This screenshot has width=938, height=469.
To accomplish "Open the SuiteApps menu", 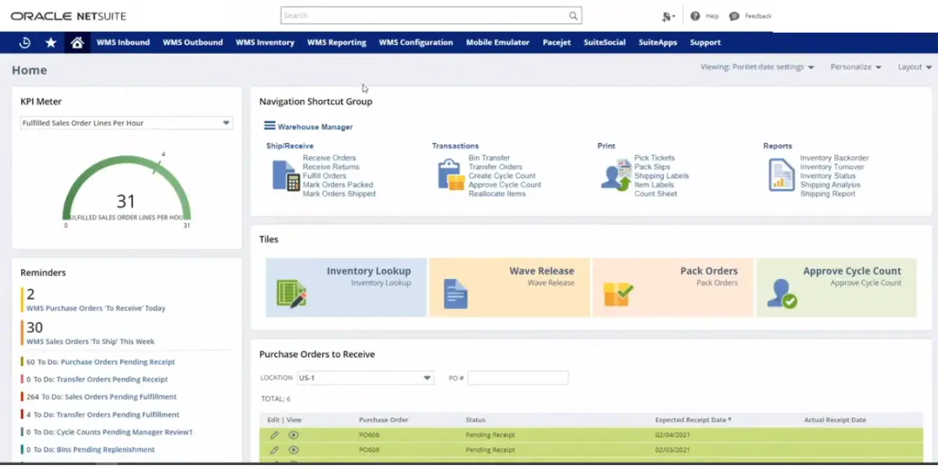I will pos(658,43).
